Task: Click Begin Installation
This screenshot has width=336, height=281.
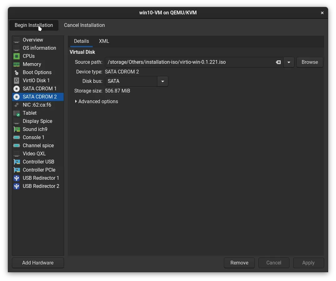Action: pyautogui.click(x=34, y=25)
